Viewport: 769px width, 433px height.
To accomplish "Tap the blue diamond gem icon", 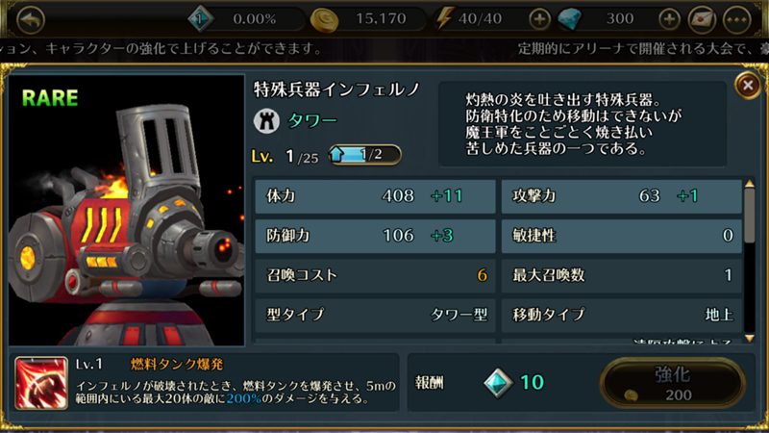I will point(570,19).
